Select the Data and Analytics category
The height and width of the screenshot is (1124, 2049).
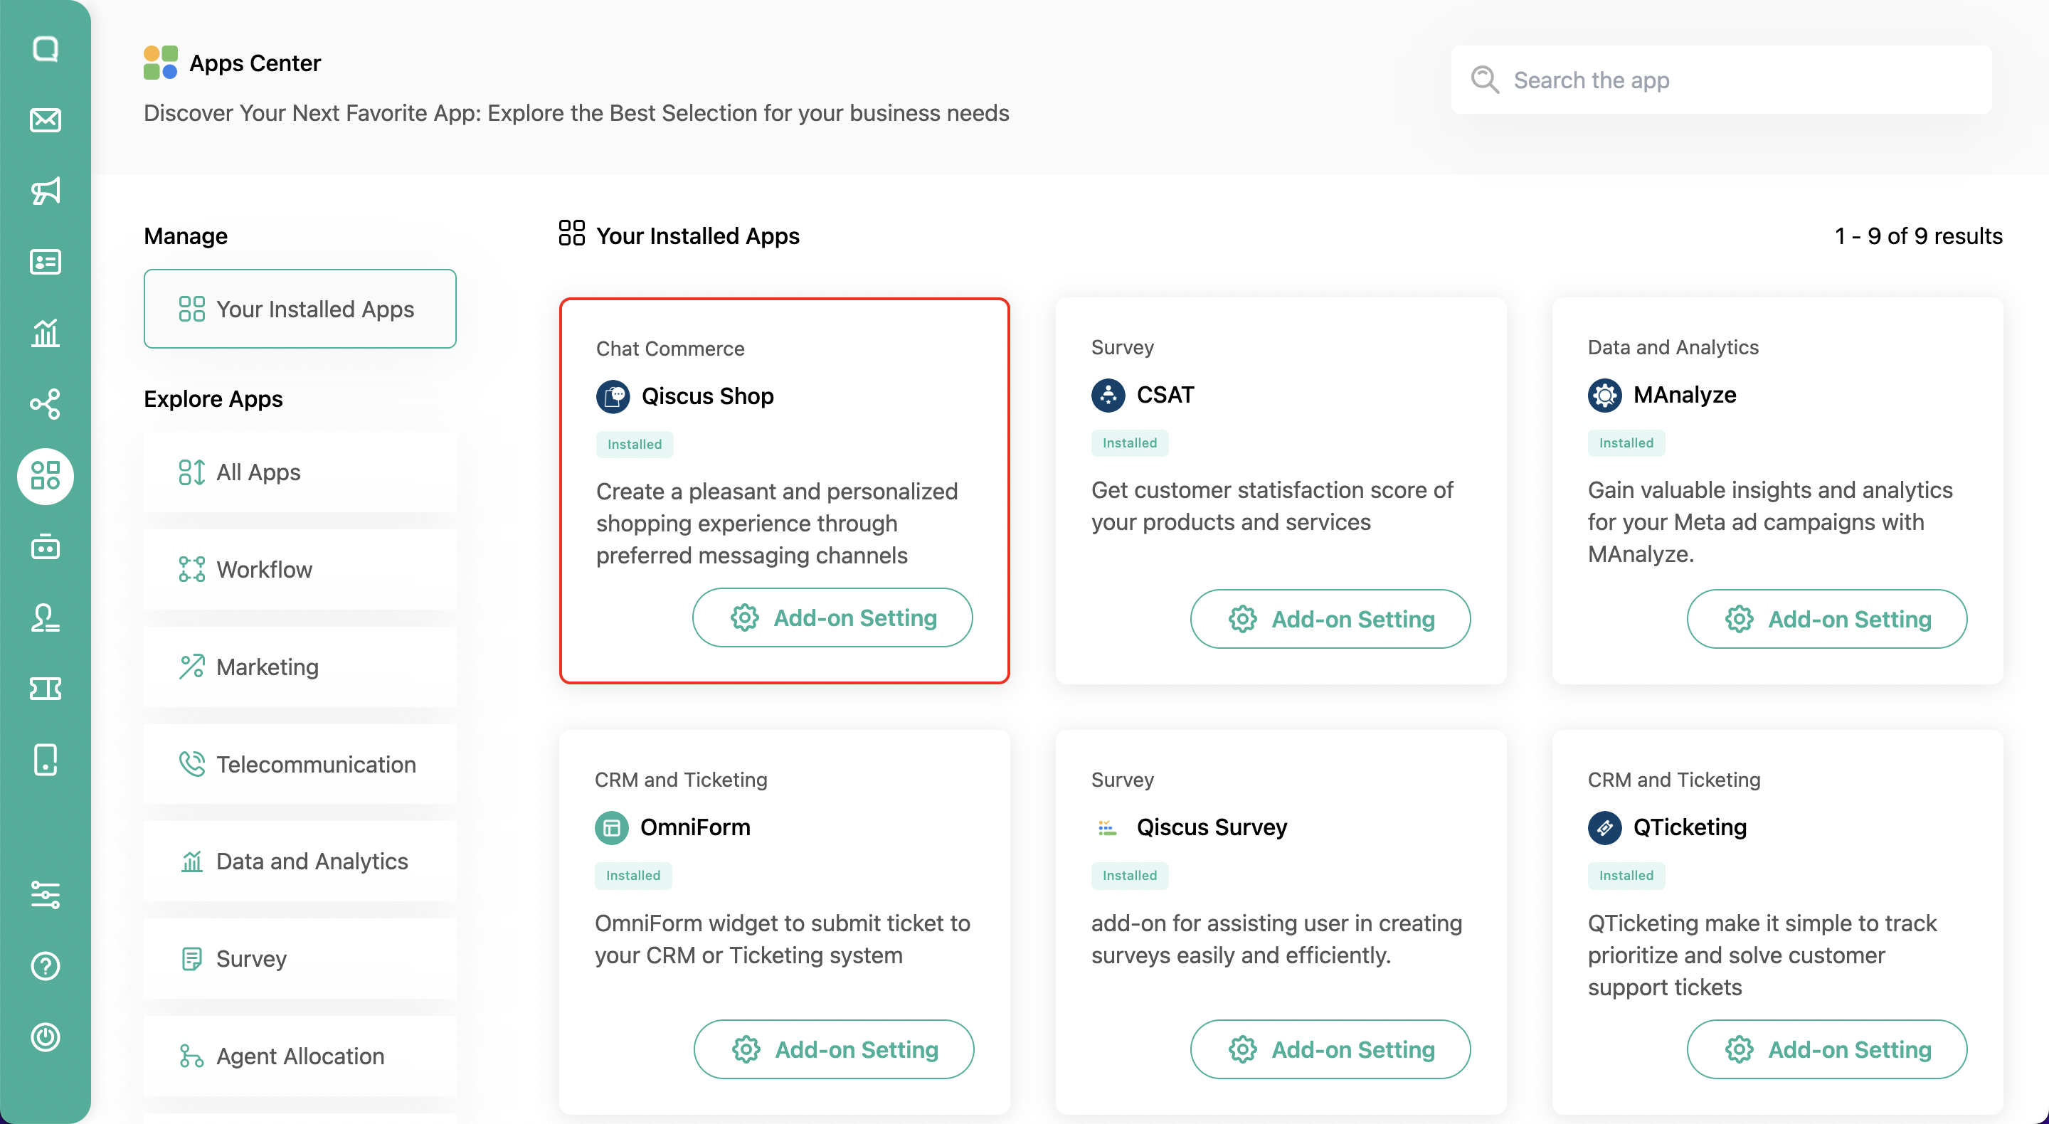coord(300,861)
